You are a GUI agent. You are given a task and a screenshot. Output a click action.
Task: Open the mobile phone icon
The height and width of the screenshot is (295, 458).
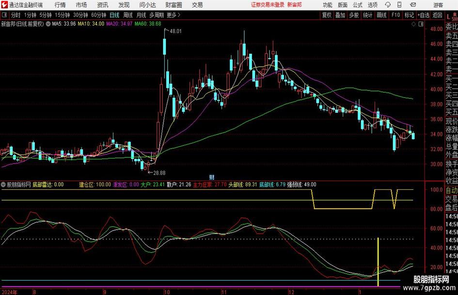[399, 5]
